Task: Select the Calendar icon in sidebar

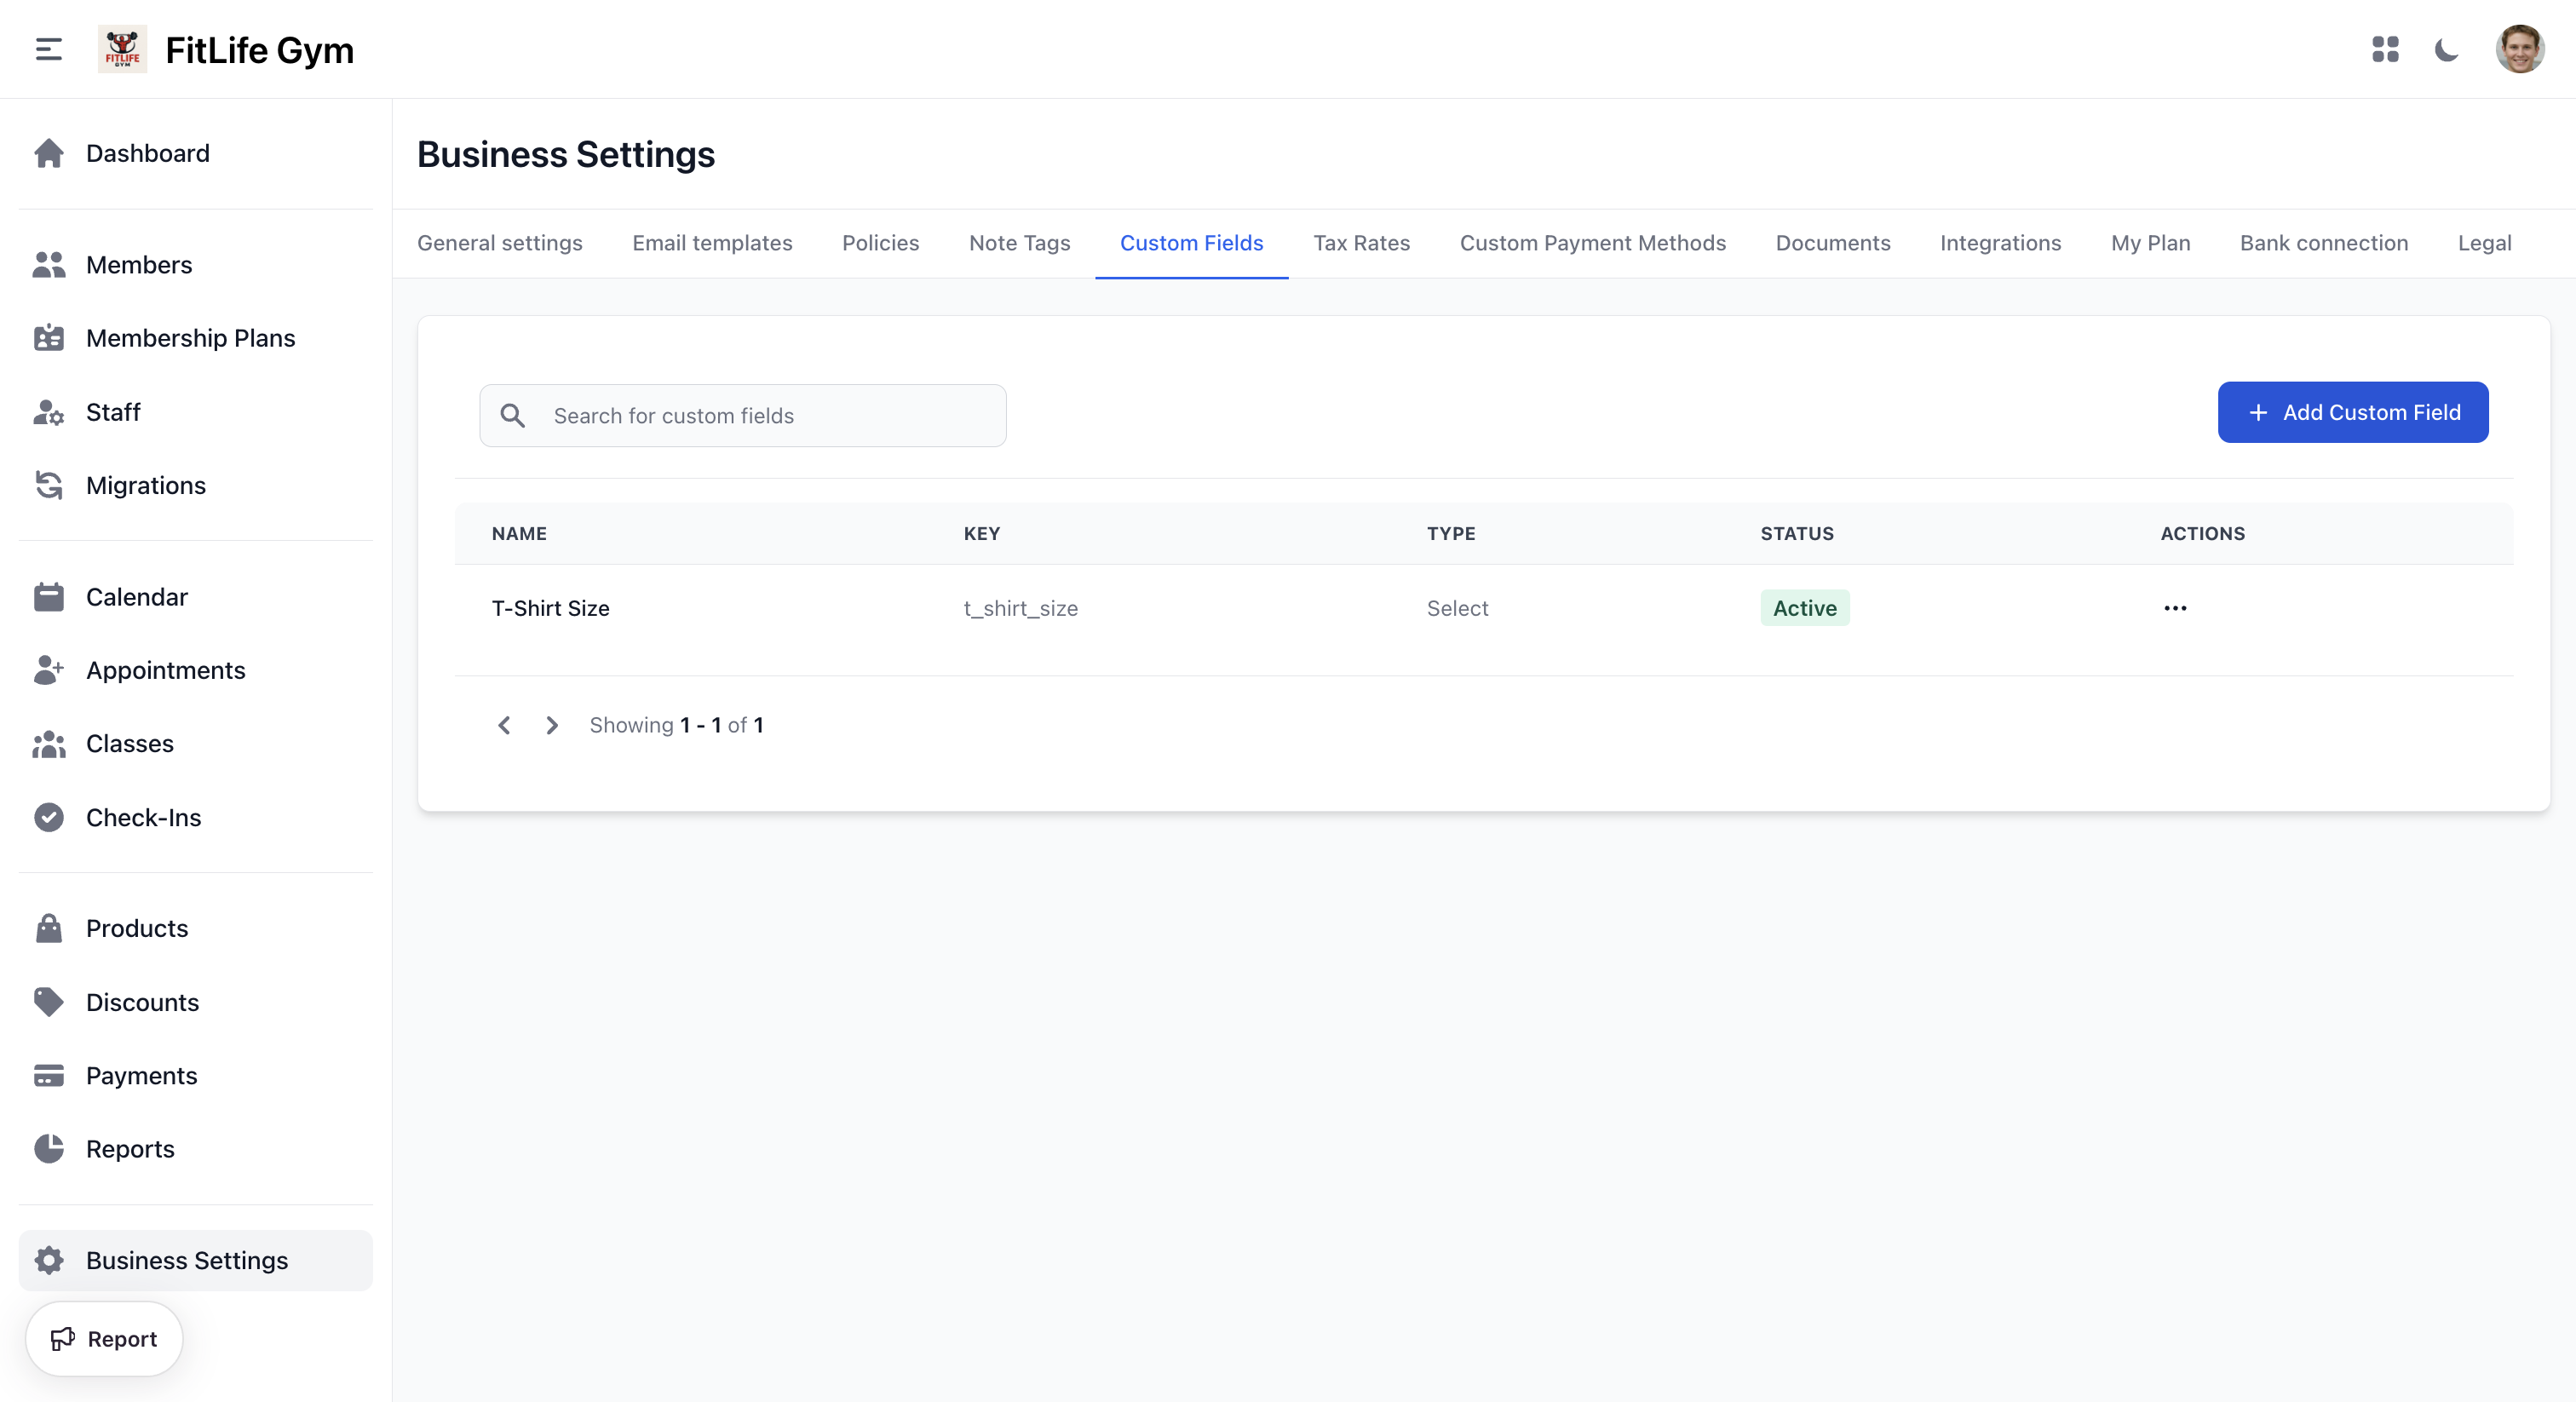Action: tap(49, 596)
